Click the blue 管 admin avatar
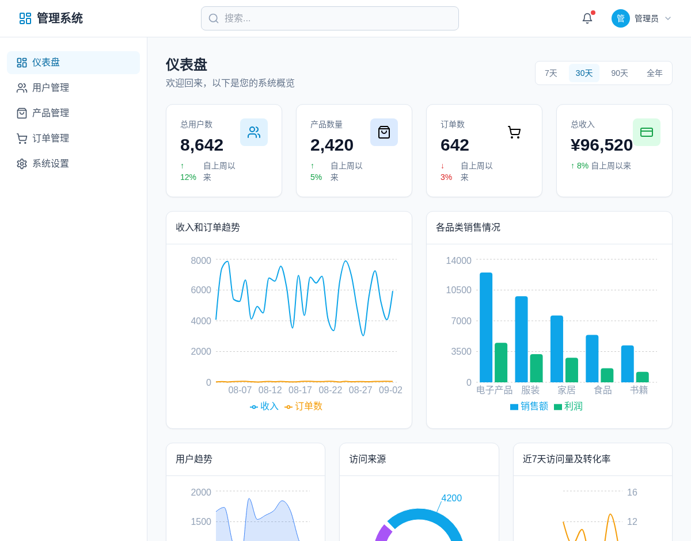This screenshot has height=541, width=691. (x=621, y=18)
